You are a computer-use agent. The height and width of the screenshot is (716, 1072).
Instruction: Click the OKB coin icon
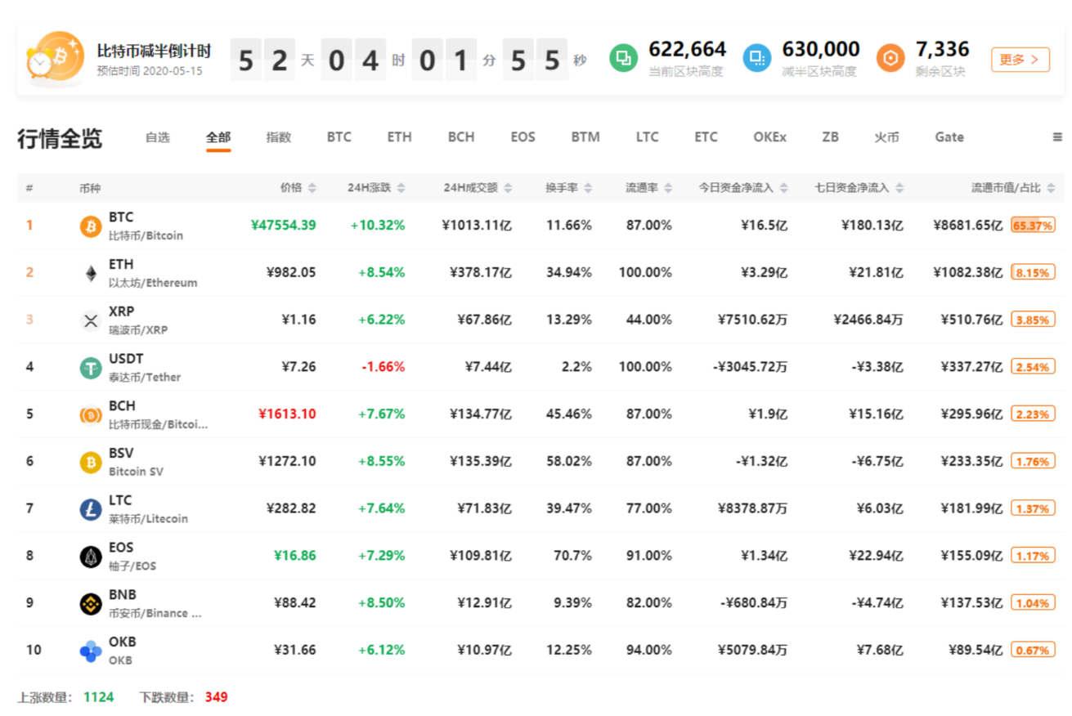tap(91, 651)
